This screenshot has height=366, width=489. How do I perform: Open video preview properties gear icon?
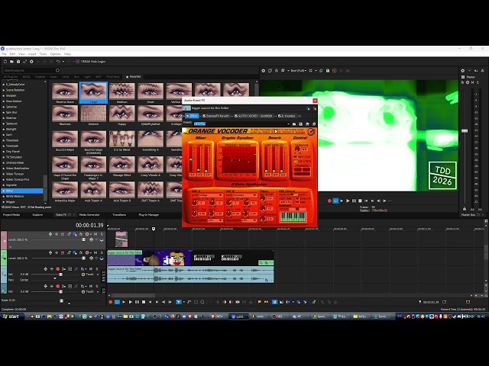[263, 71]
